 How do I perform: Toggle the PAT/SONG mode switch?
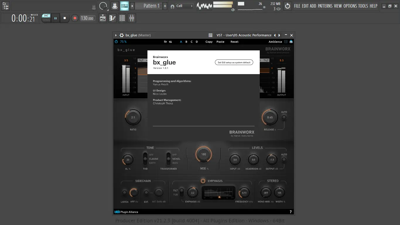[46, 18]
